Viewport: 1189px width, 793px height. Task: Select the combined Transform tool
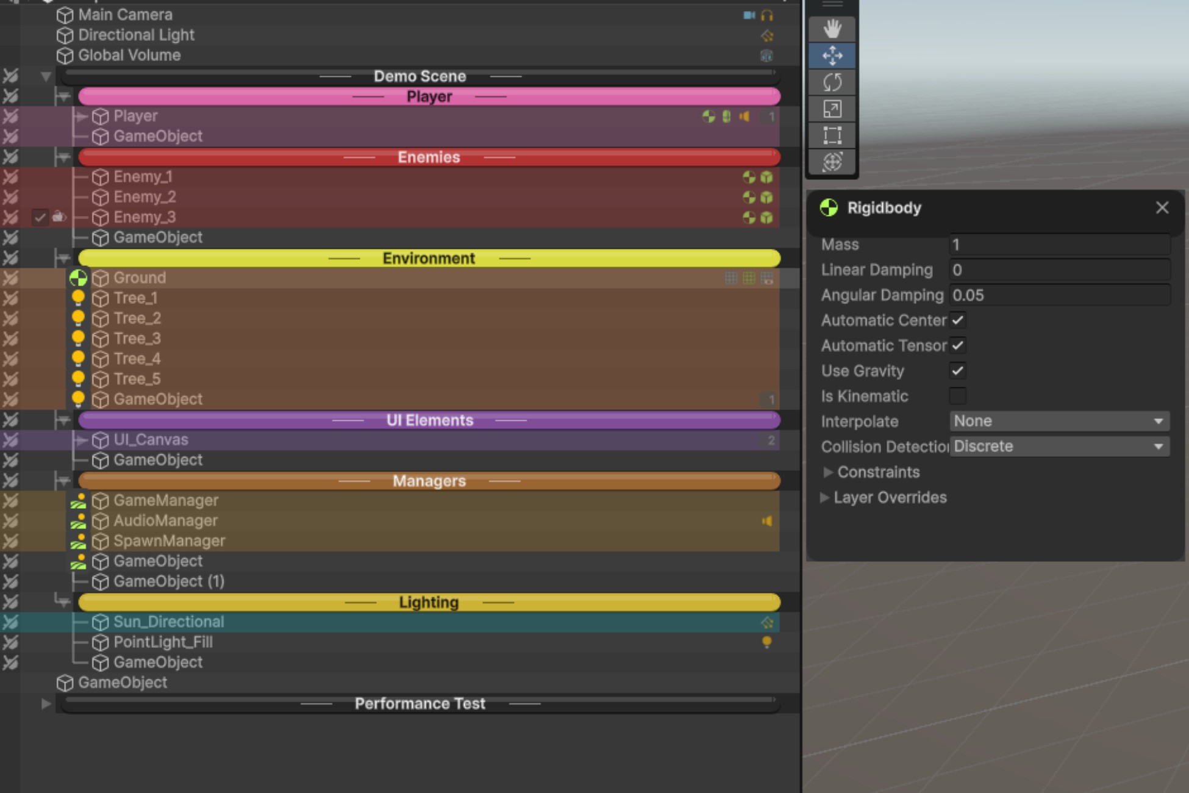(832, 162)
